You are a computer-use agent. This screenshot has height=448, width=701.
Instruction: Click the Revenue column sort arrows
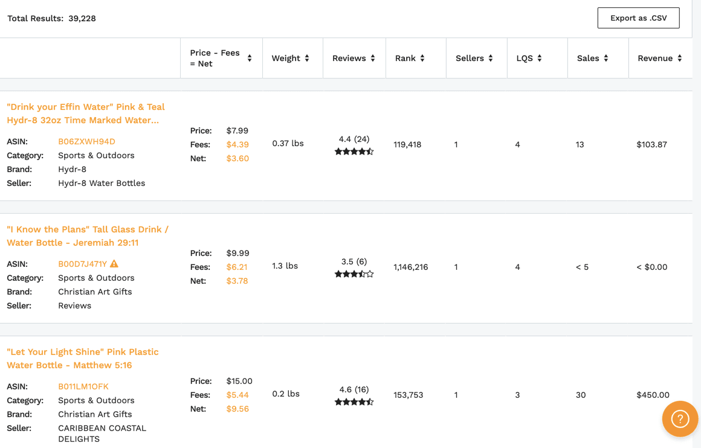click(679, 58)
